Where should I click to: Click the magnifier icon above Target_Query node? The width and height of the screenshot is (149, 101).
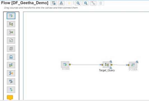click(111, 62)
